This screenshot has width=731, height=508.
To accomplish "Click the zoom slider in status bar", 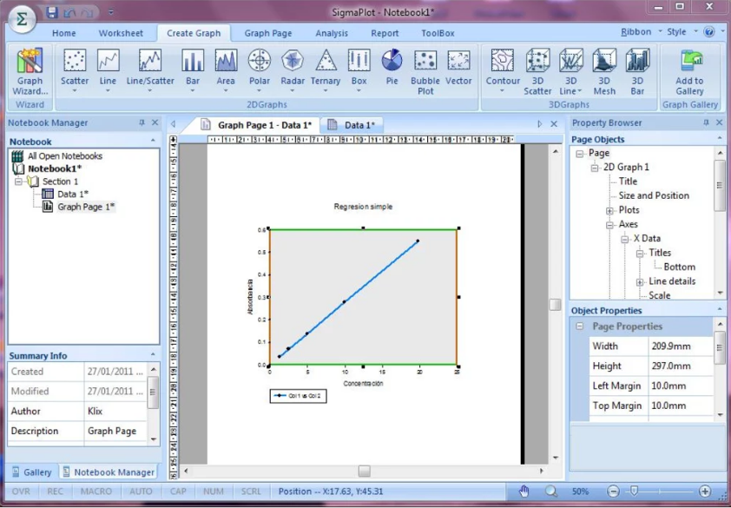I will coord(635,492).
